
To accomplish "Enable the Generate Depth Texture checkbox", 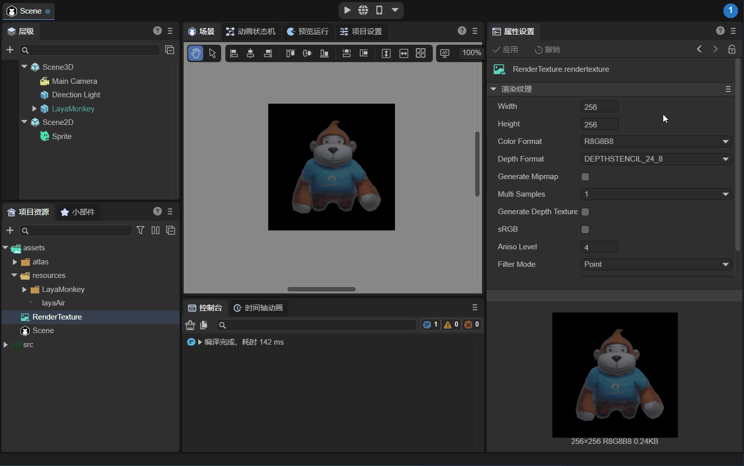I will point(585,212).
